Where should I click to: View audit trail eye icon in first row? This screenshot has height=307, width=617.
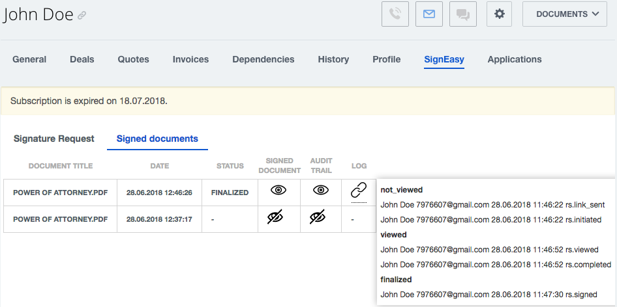point(321,191)
